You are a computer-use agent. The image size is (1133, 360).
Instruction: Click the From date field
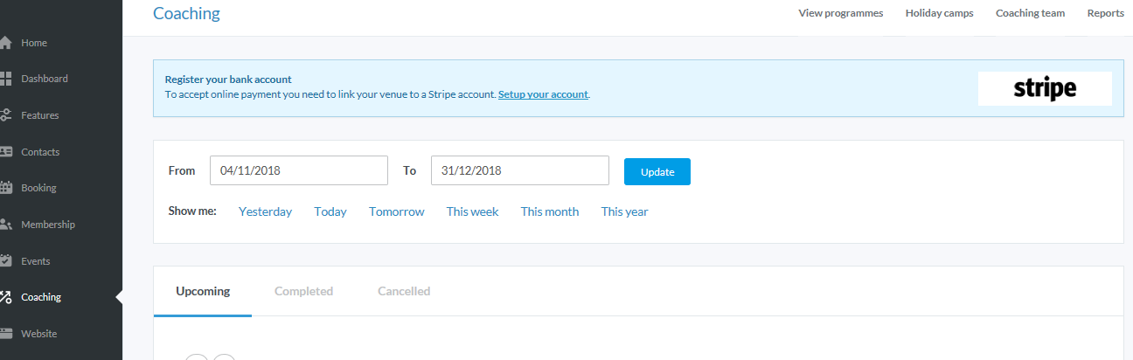(298, 171)
